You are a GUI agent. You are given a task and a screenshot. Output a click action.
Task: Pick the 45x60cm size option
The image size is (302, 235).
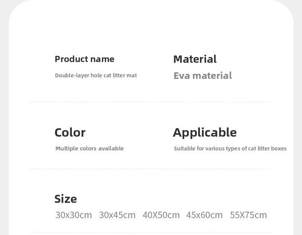coord(205,215)
